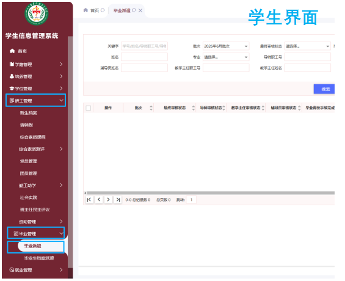Click the table horizontal scrollbar
Image resolution: width=345 pixels, height=281 pixels.
tap(209, 193)
